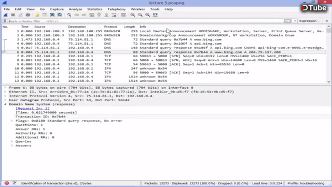This screenshot has height=187, width=332.
Task: Open capture file properties icon in status bar
Action: tap(14, 183)
